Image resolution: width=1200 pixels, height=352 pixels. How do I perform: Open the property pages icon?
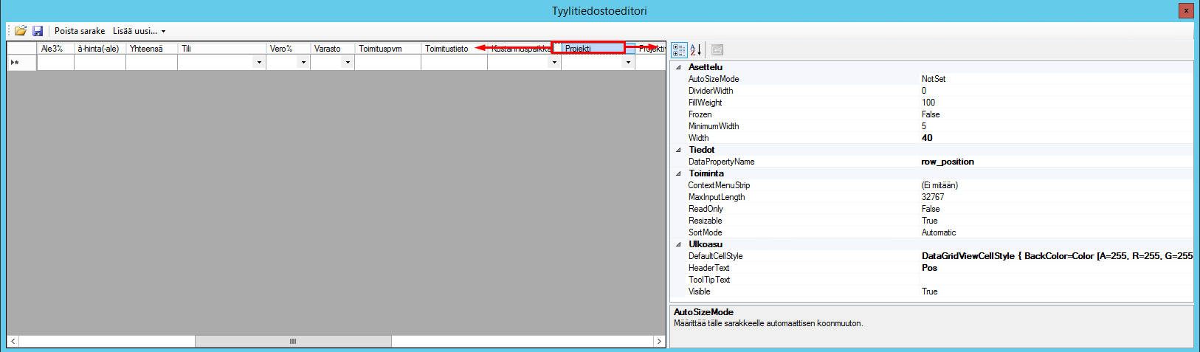coord(717,50)
